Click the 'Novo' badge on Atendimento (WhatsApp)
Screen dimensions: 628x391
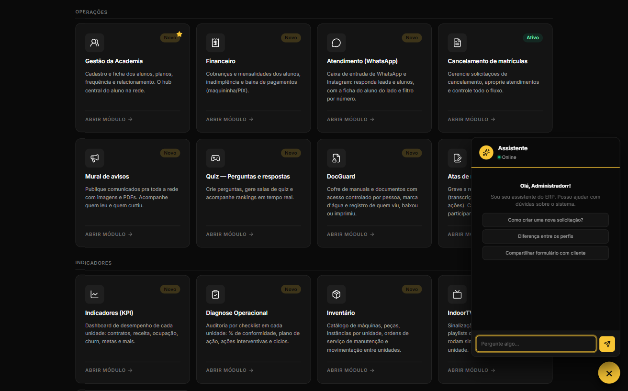412,38
